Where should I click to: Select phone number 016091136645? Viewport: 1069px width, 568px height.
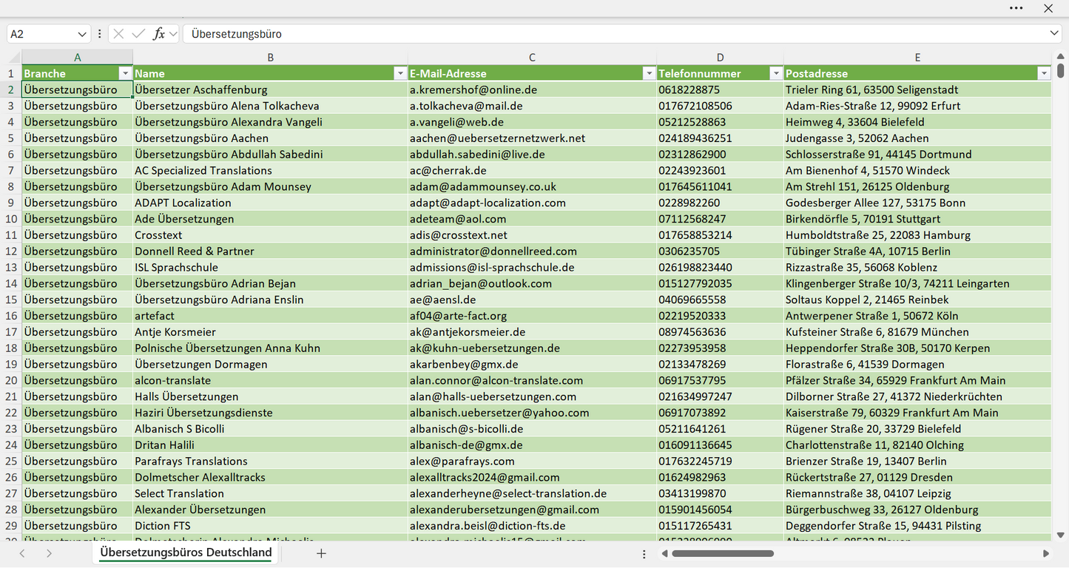pos(720,445)
